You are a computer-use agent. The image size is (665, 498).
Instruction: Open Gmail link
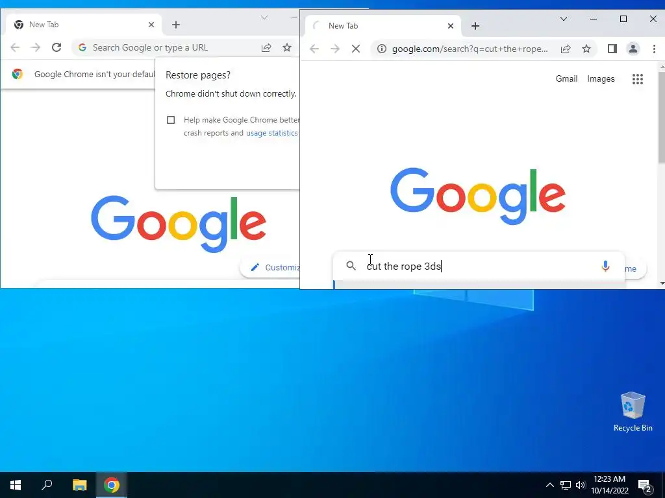click(x=566, y=78)
